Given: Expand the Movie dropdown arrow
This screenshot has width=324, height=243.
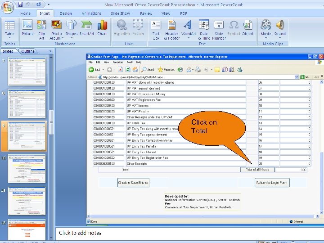Looking at the screenshot, I should tap(266, 38).
